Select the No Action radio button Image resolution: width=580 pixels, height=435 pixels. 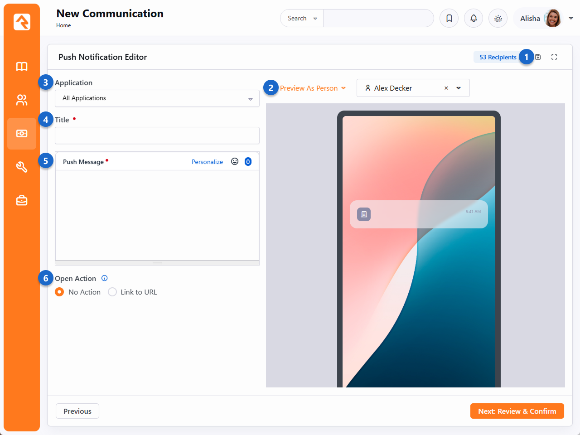click(x=59, y=292)
